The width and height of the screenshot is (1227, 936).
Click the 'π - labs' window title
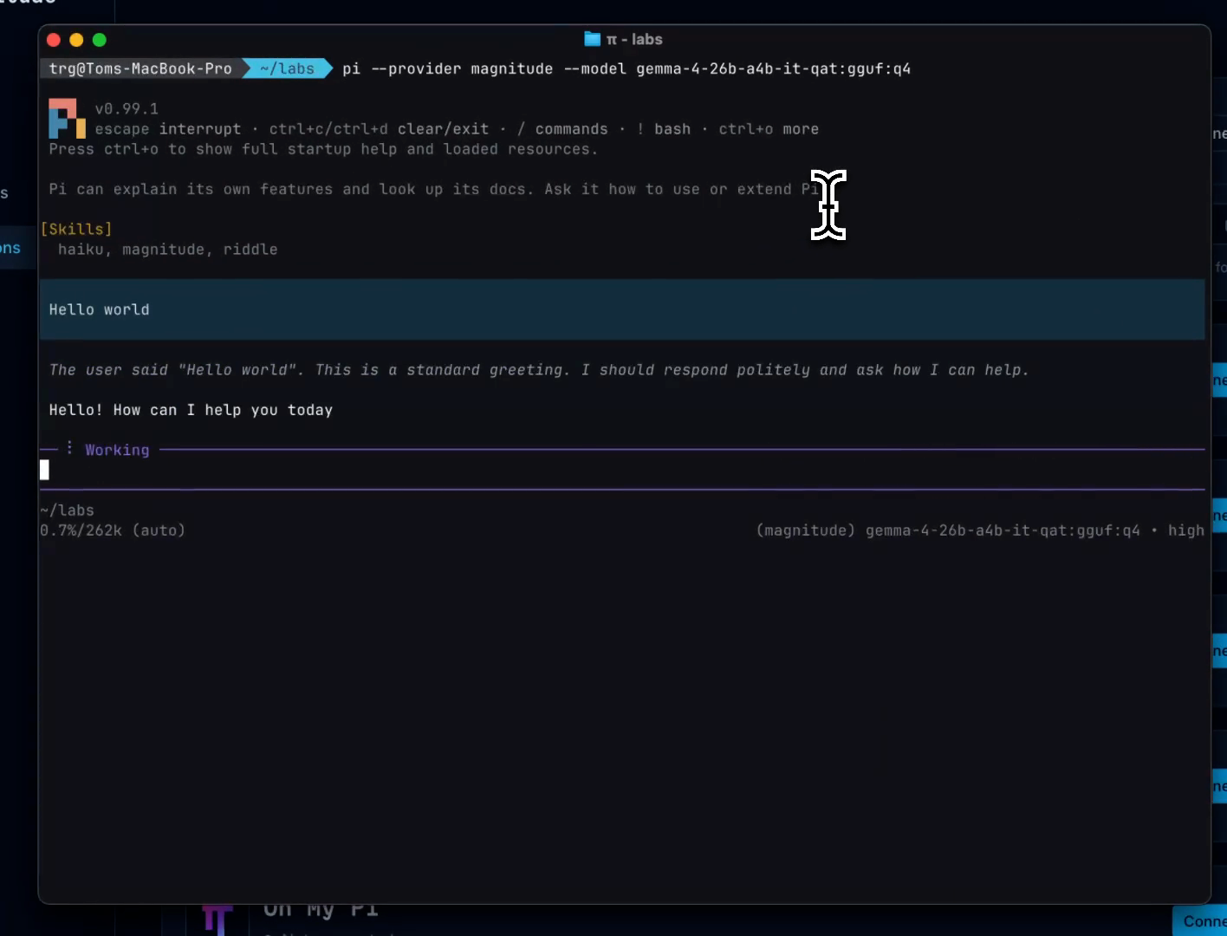pos(634,39)
